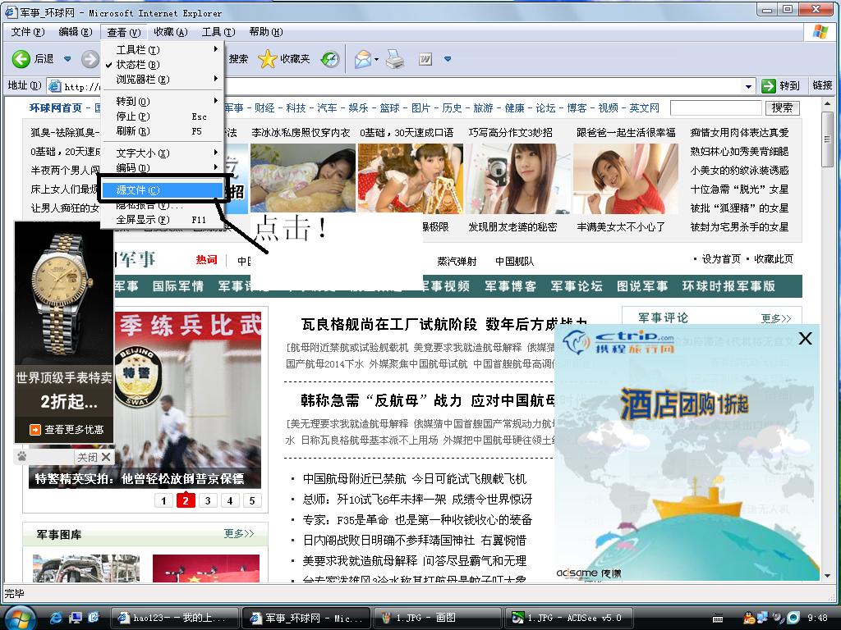This screenshot has height=630, width=841.
Task: Click the grey Forward arrow icon
Action: tap(90, 59)
